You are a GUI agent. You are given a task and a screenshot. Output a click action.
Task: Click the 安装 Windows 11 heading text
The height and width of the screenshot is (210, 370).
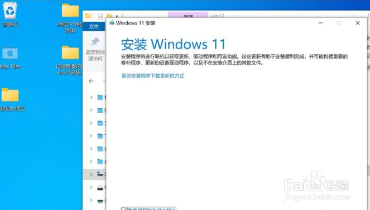pyautogui.click(x=174, y=44)
